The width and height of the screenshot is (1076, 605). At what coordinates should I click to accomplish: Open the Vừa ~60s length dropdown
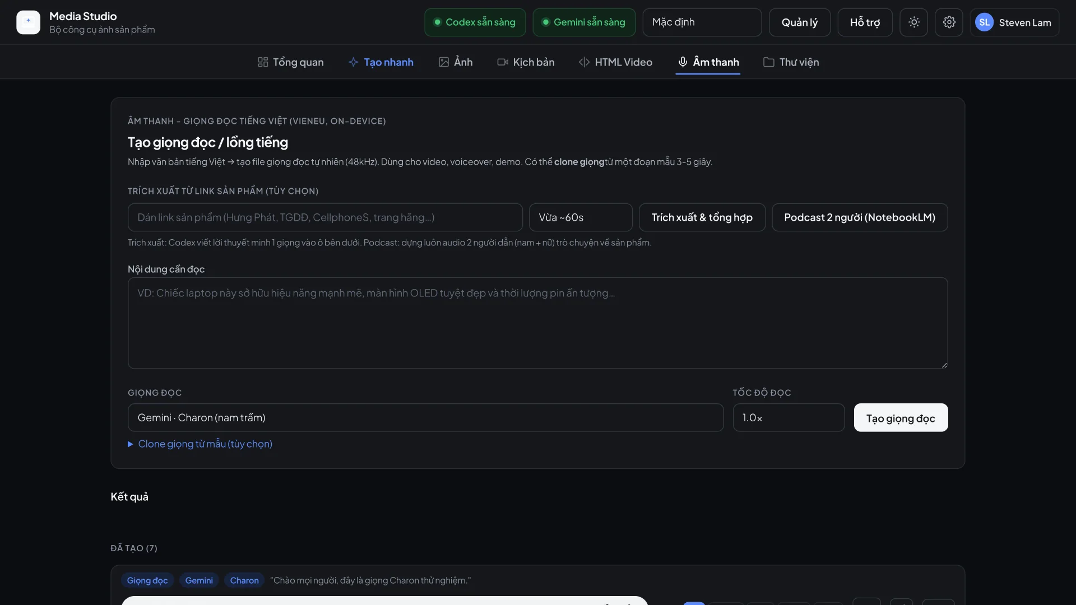click(x=581, y=217)
